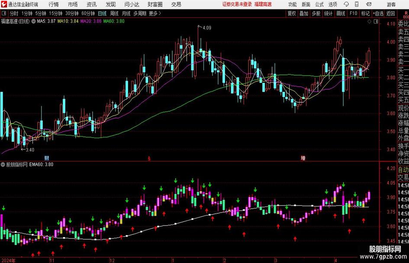Open the 公式 menu
This screenshot has height=263, width=409.
click(x=319, y=4)
